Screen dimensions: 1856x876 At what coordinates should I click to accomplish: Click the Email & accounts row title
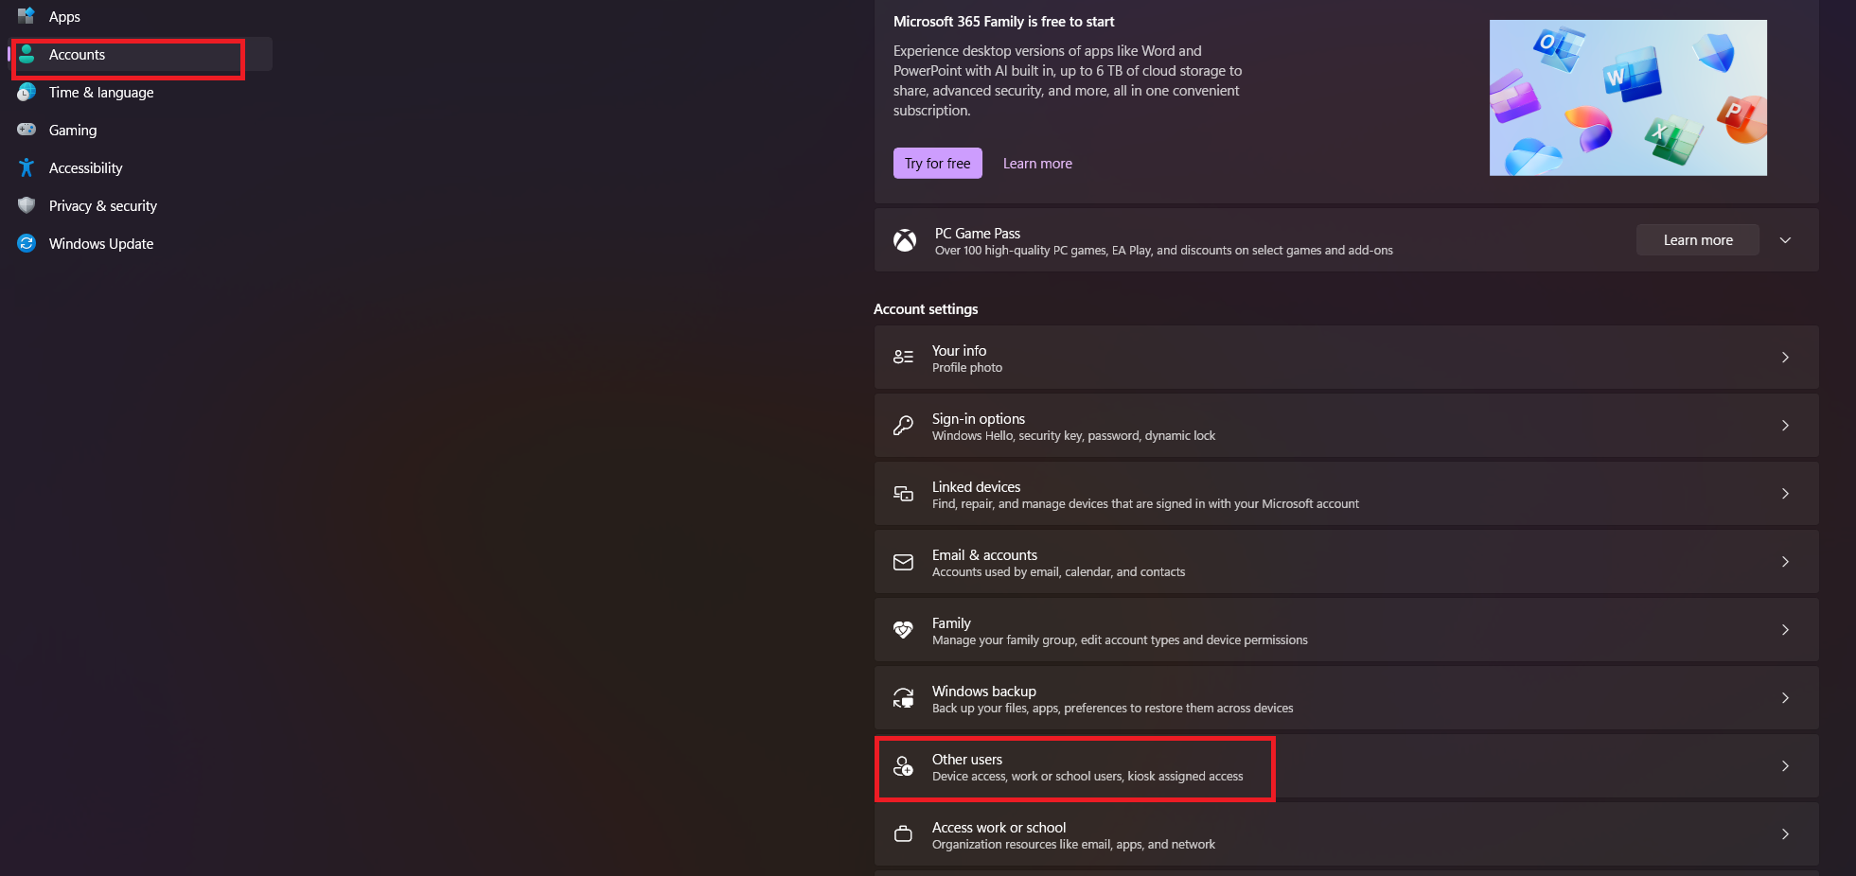click(x=984, y=554)
